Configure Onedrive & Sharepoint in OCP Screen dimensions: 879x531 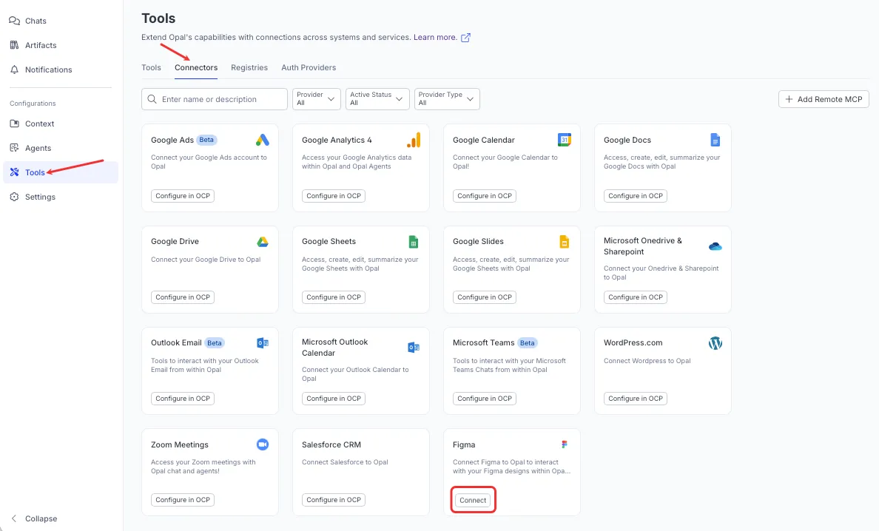[635, 297]
